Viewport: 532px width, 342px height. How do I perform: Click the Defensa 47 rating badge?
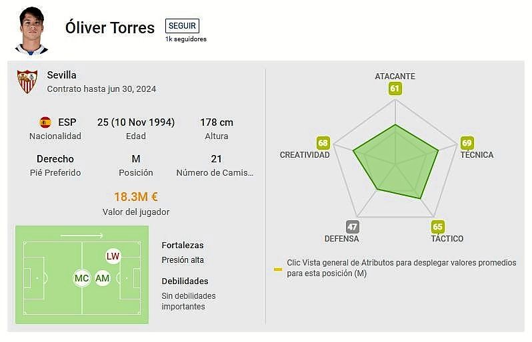pyautogui.click(x=352, y=227)
